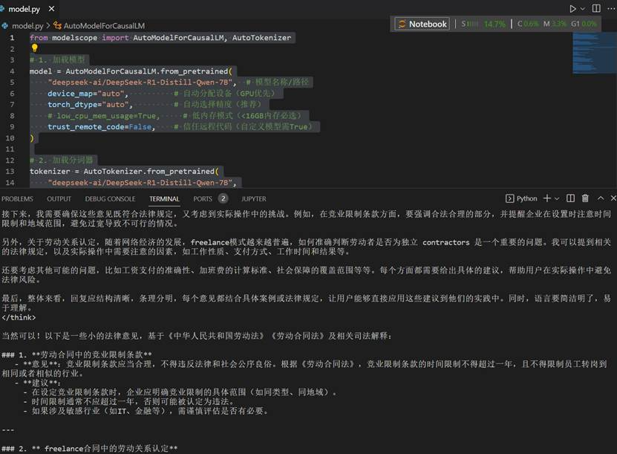Click the device_map="auto" code line
This screenshot has height=454, width=617.
click(88, 94)
